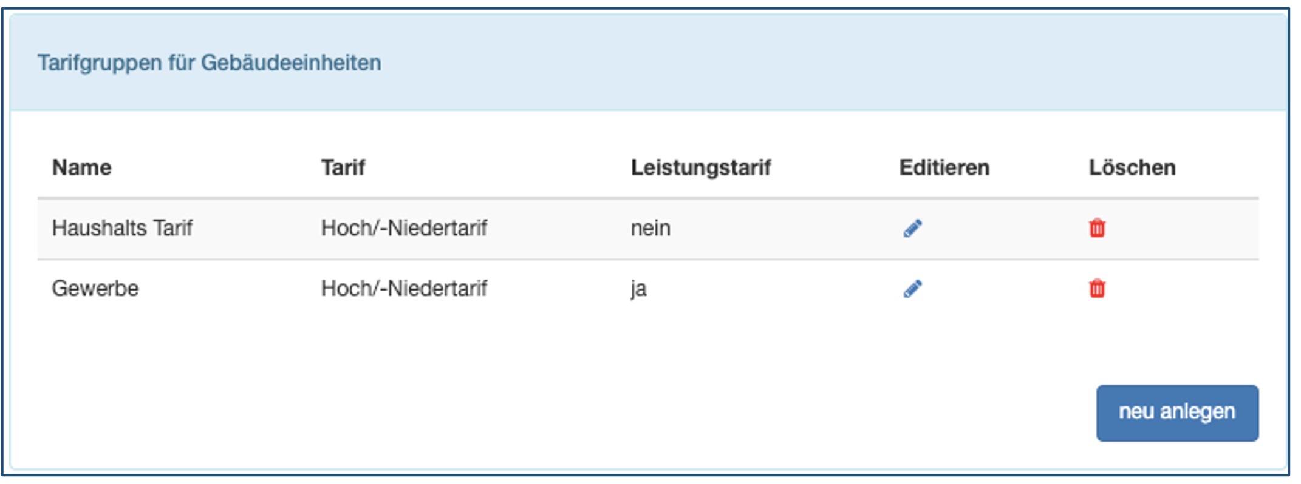Open the pencil editor for the Gewerbe row

(x=912, y=289)
